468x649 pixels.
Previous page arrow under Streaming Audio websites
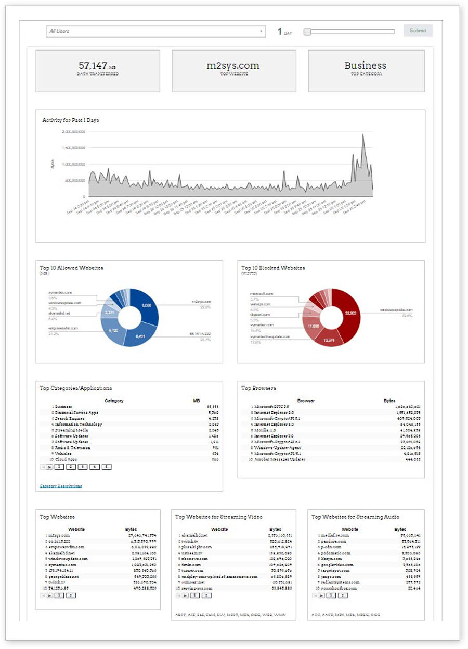click(x=315, y=595)
